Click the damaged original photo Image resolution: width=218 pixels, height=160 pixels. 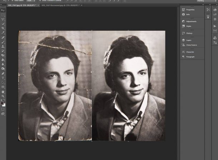(x=55, y=86)
